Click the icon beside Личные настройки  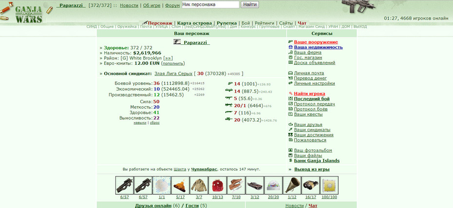click(x=291, y=83)
